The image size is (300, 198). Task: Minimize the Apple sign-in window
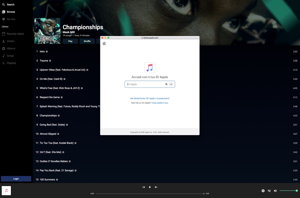(x=105, y=38)
